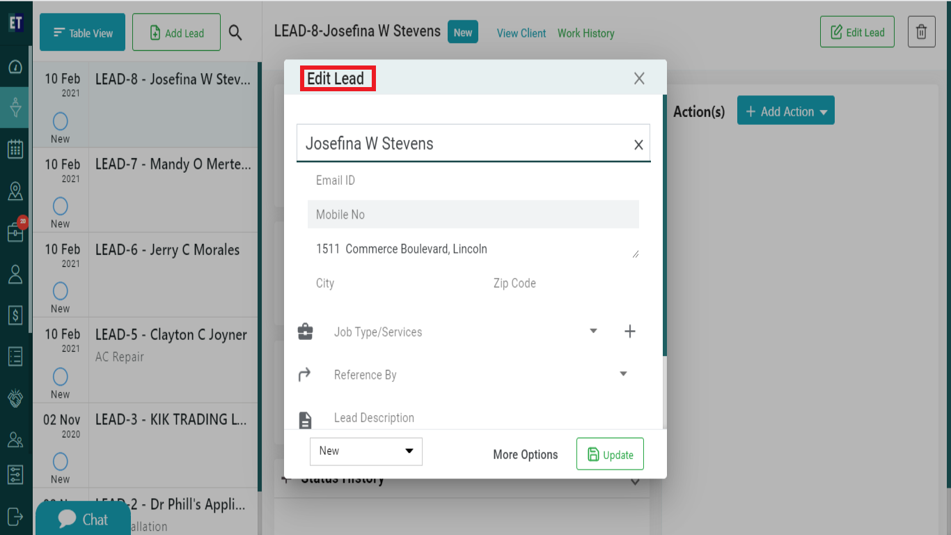Clear the Josefina W Stevens name field
The width and height of the screenshot is (951, 535).
coord(638,145)
